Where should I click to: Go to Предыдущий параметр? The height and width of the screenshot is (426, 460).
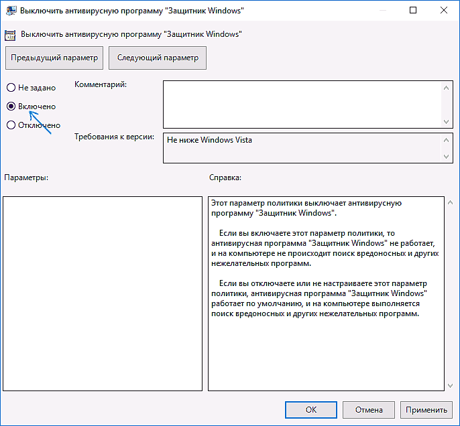54,58
